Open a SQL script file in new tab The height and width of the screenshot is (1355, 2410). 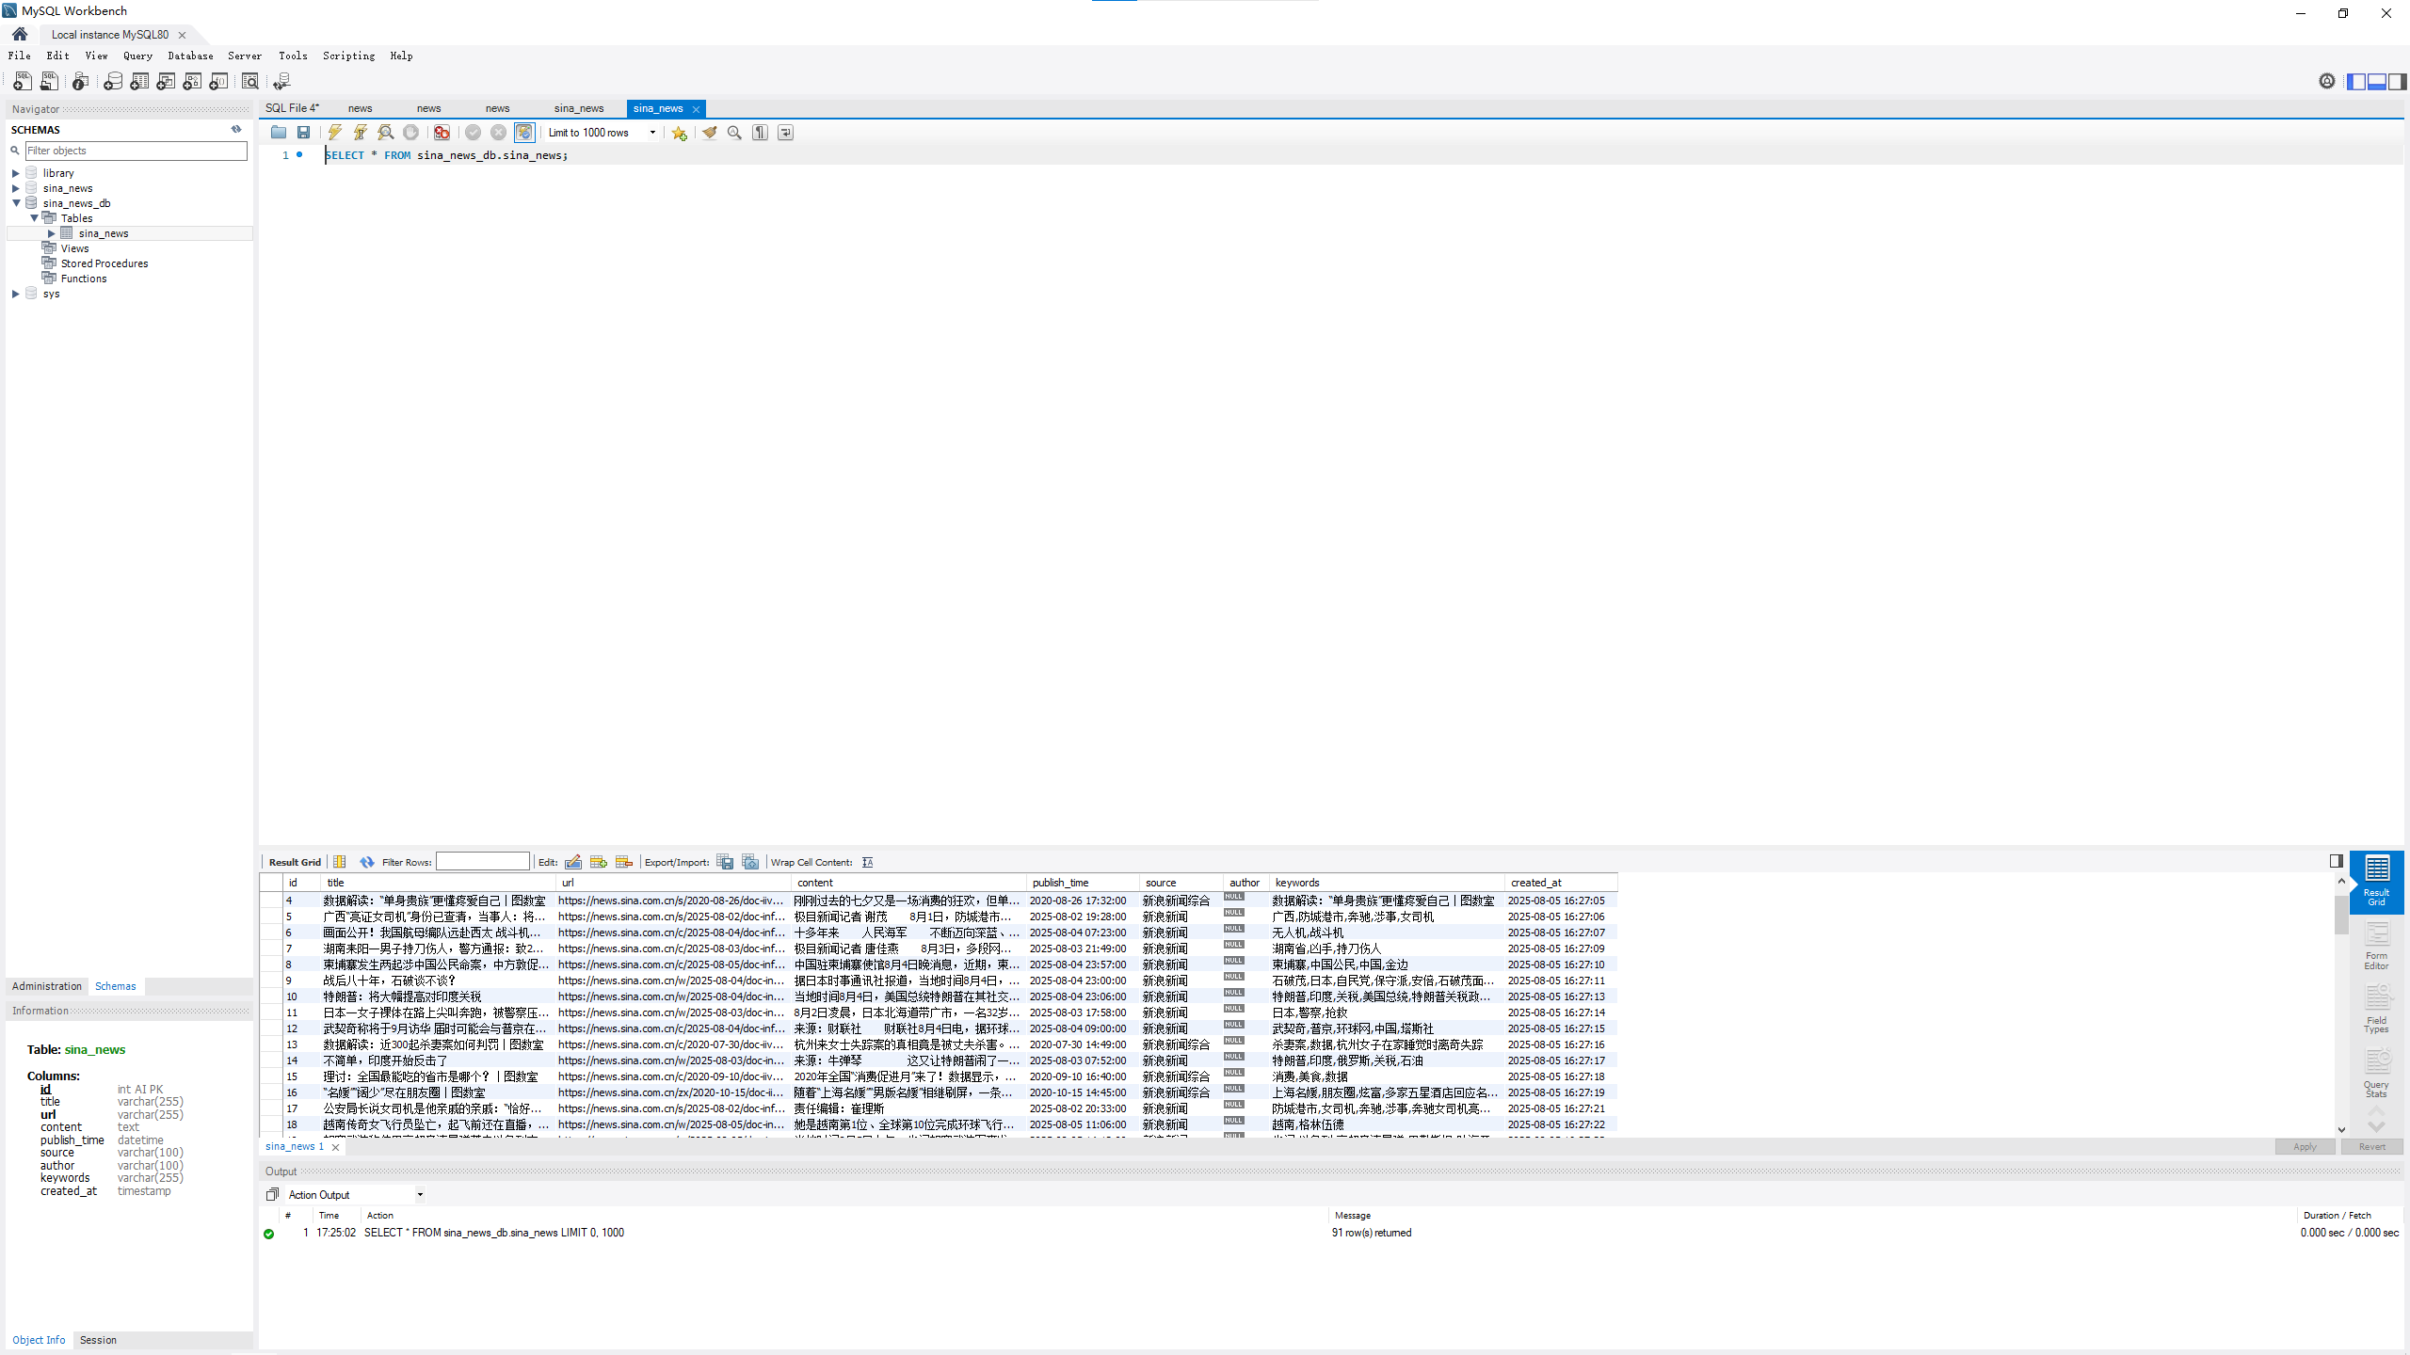(x=49, y=82)
